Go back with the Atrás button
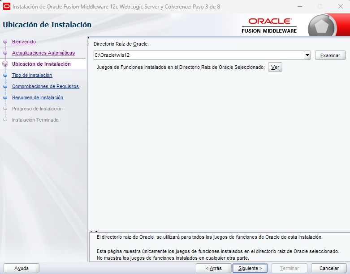 coord(214,268)
